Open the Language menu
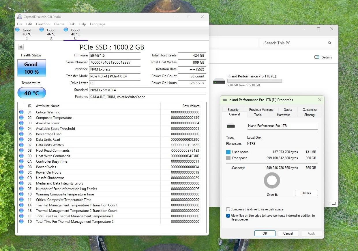358x251 pixels. coord(98,24)
